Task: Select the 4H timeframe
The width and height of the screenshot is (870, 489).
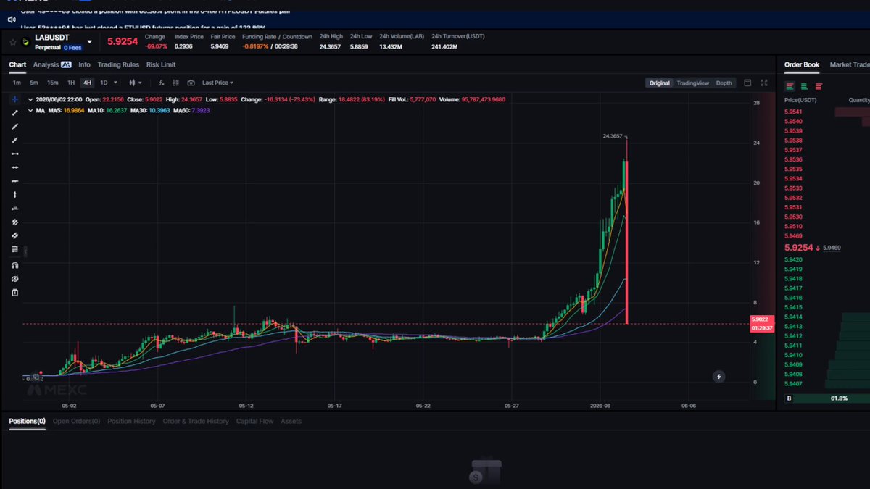Action: (x=88, y=83)
